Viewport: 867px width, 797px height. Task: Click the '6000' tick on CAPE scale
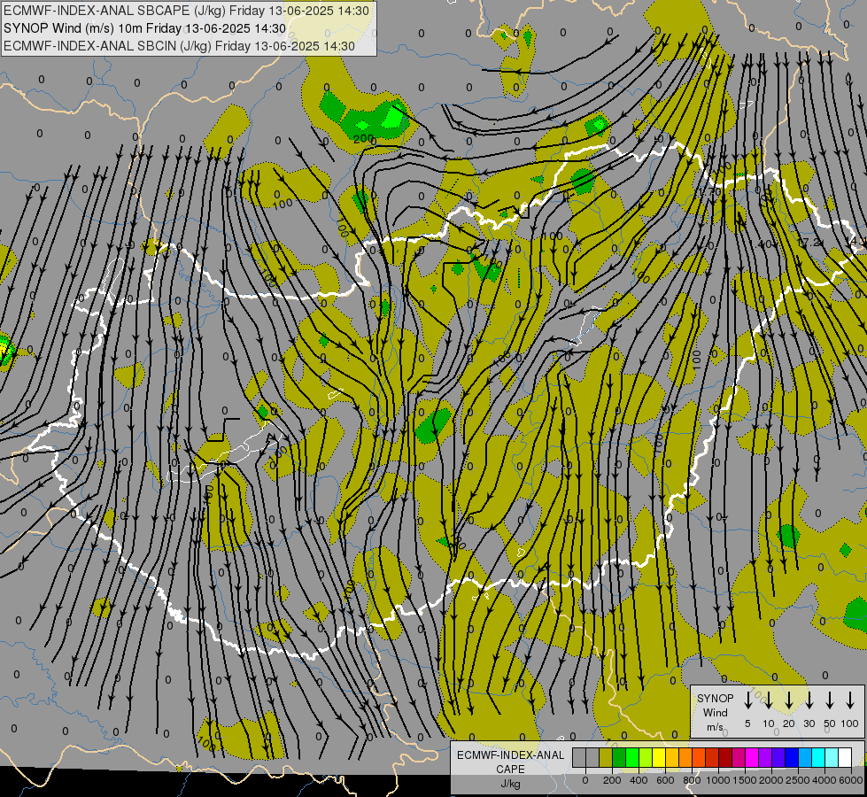pyautogui.click(x=851, y=780)
